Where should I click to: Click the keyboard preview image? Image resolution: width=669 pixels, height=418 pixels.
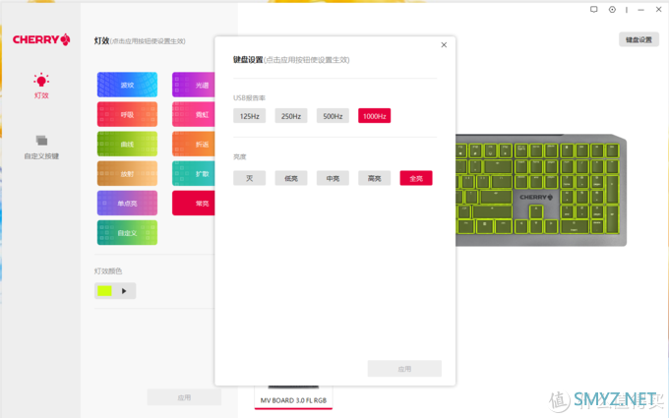point(541,190)
